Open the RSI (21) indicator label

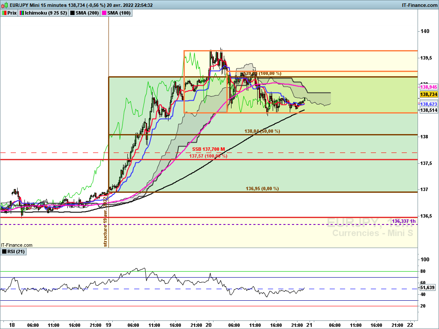point(16,251)
